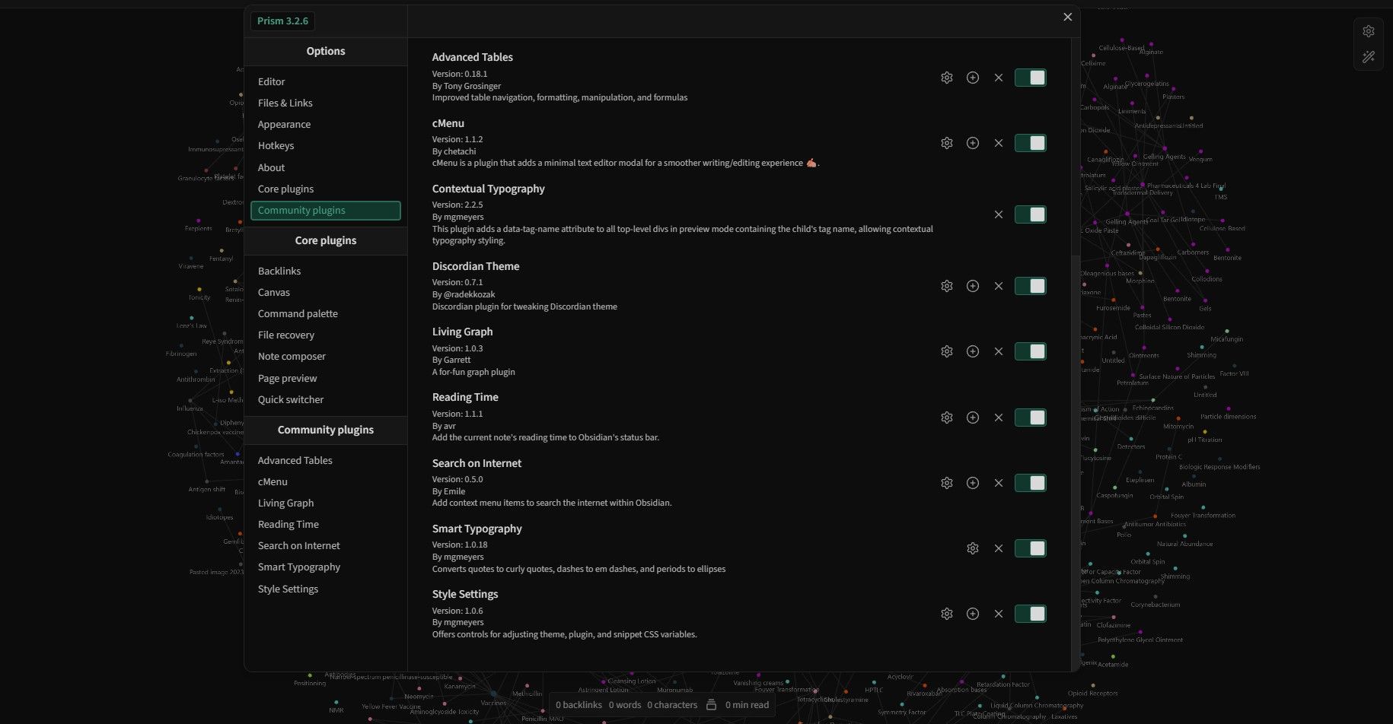Screen dimensions: 1393x724
Task: Open Smart Typography plugin settings
Action: coord(973,548)
